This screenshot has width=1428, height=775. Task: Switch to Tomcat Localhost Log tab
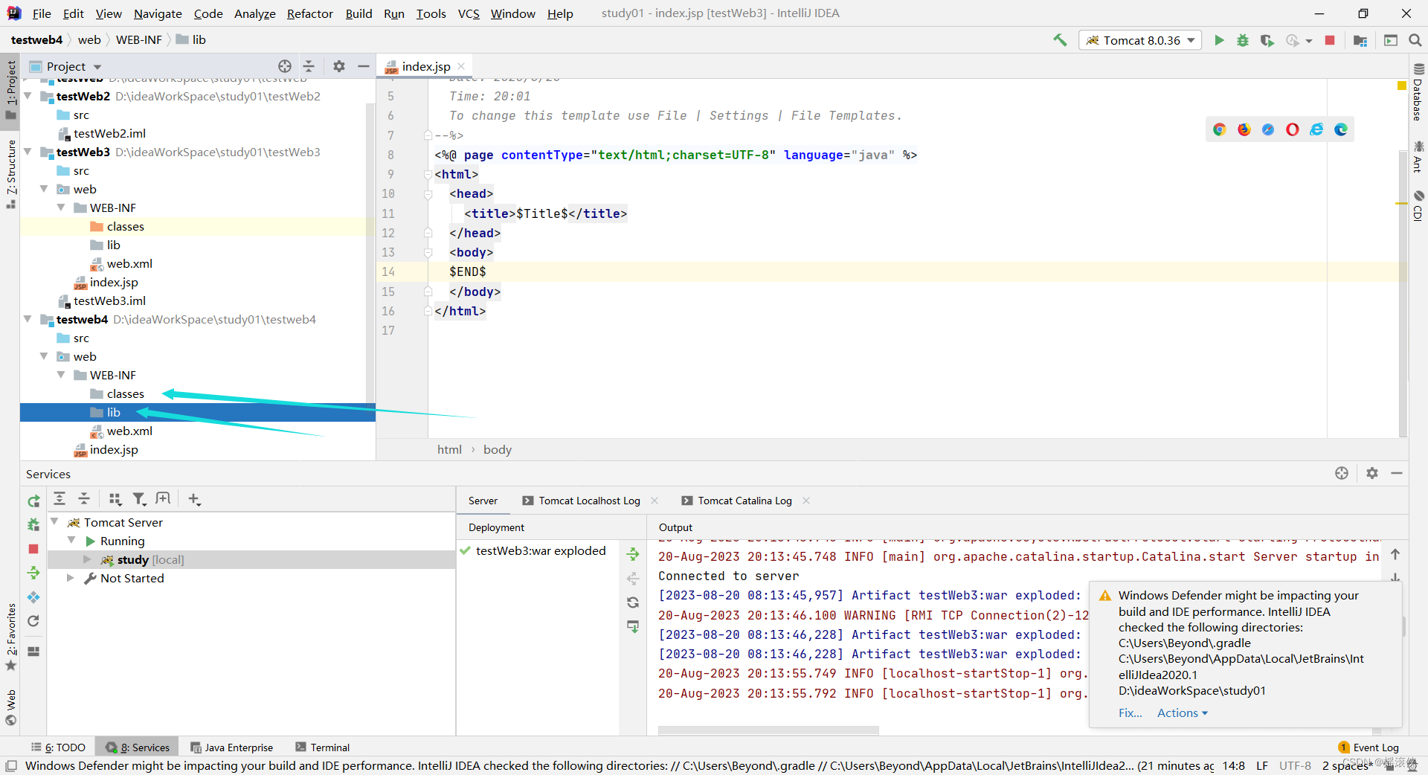(589, 501)
